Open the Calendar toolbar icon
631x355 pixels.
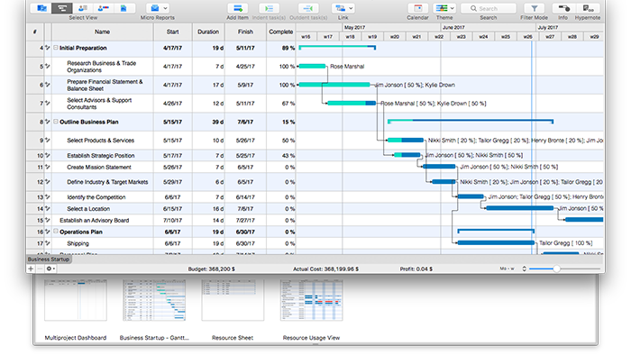coord(417,8)
